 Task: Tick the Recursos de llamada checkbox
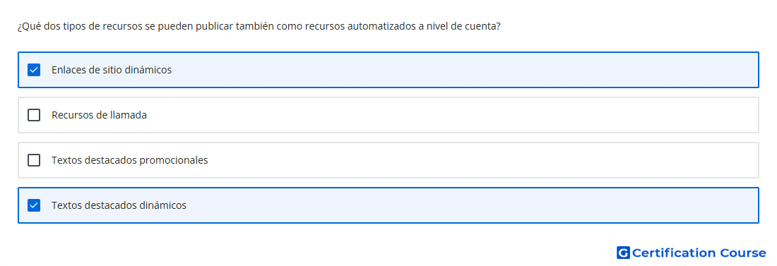34,115
